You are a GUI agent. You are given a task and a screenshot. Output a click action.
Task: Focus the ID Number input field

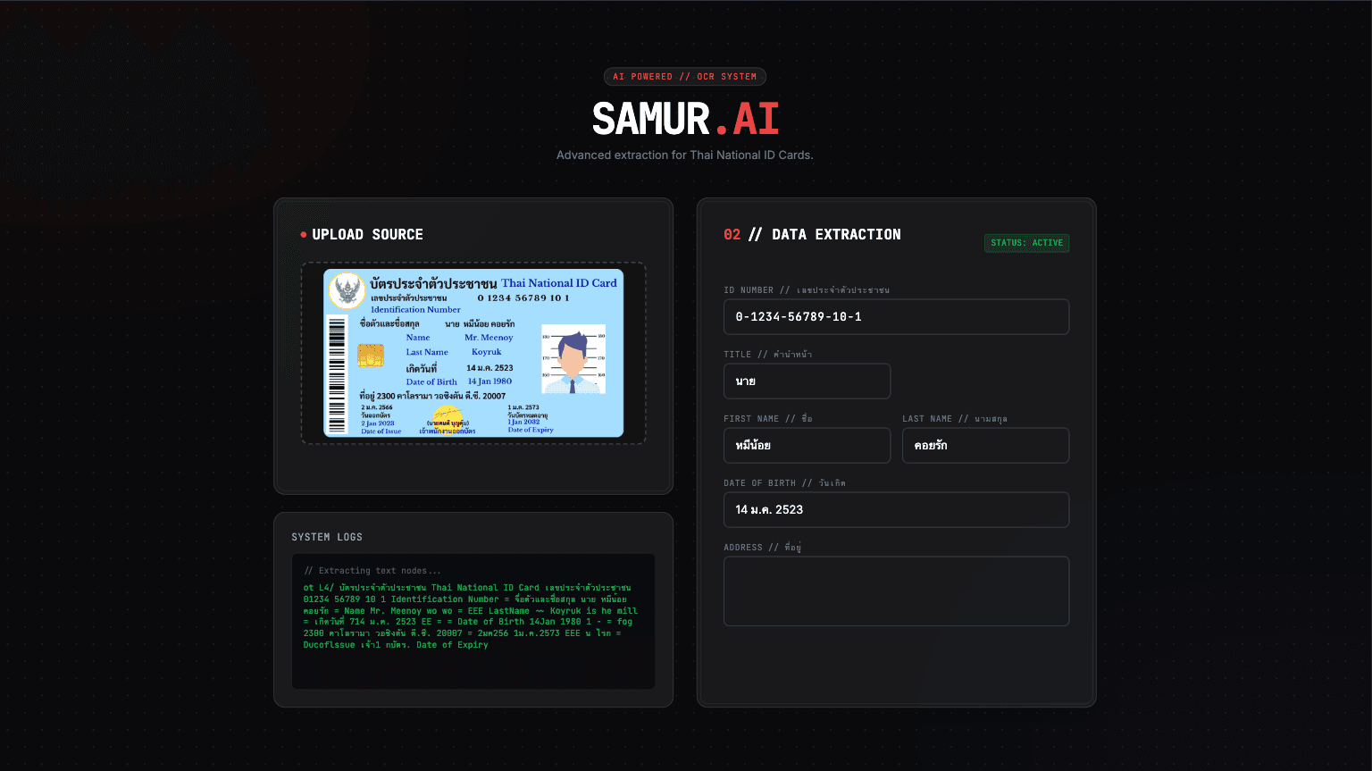(896, 317)
